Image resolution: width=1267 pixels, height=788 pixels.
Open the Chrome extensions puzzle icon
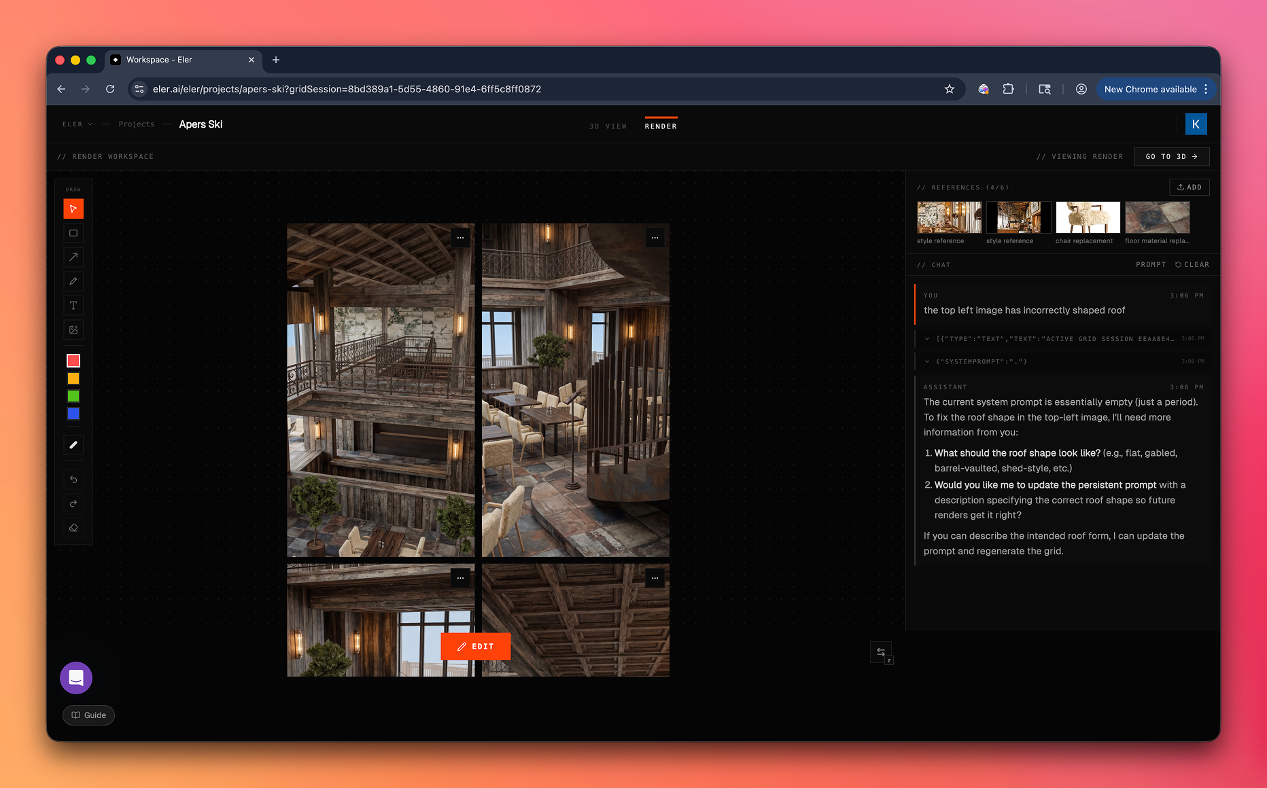(1008, 89)
